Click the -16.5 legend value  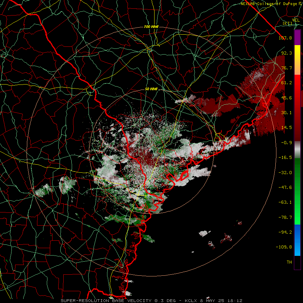(x=285, y=158)
